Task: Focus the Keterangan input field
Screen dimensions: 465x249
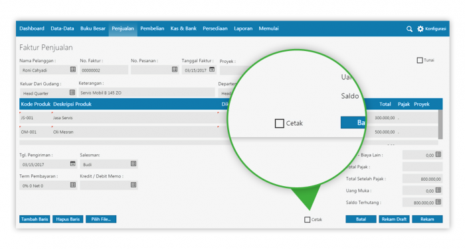Action: coord(147,93)
